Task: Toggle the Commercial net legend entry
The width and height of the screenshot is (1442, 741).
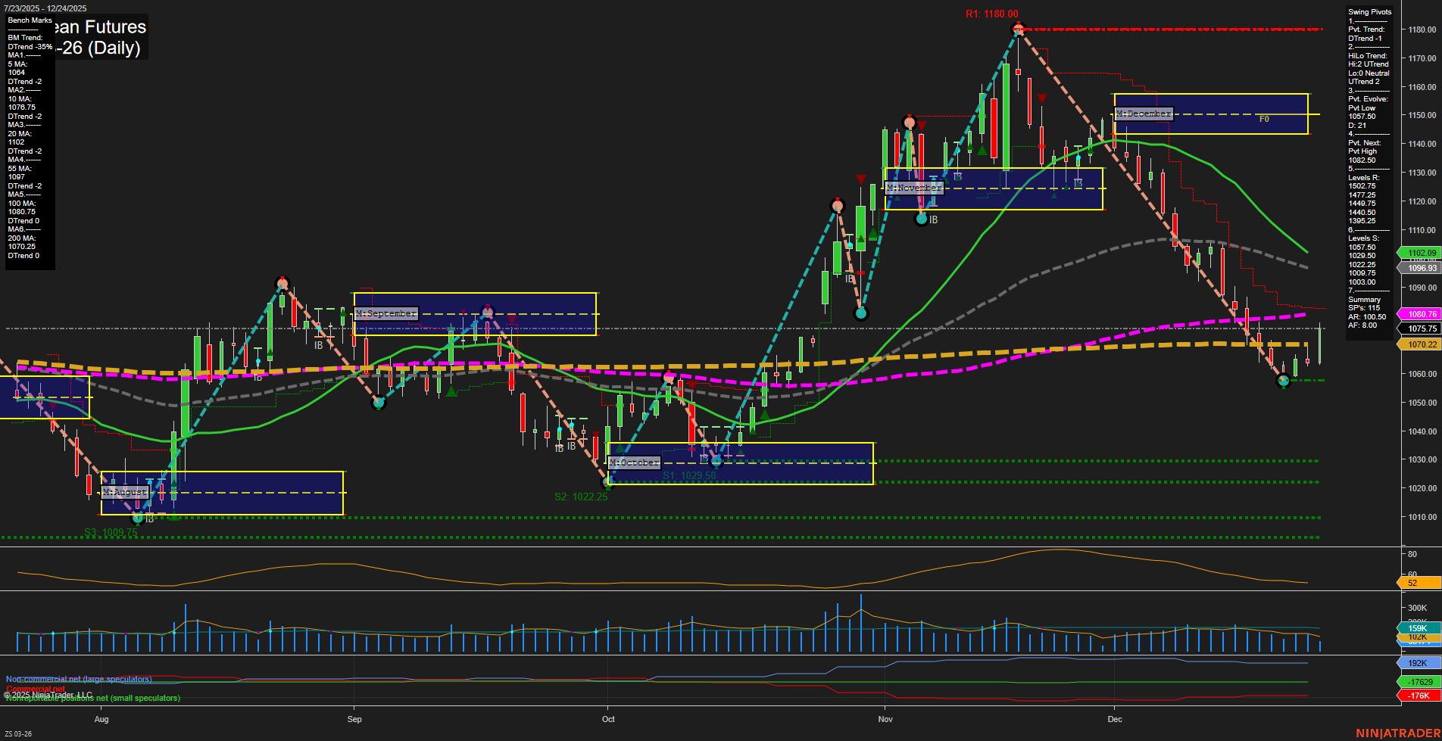Action: click(x=36, y=689)
